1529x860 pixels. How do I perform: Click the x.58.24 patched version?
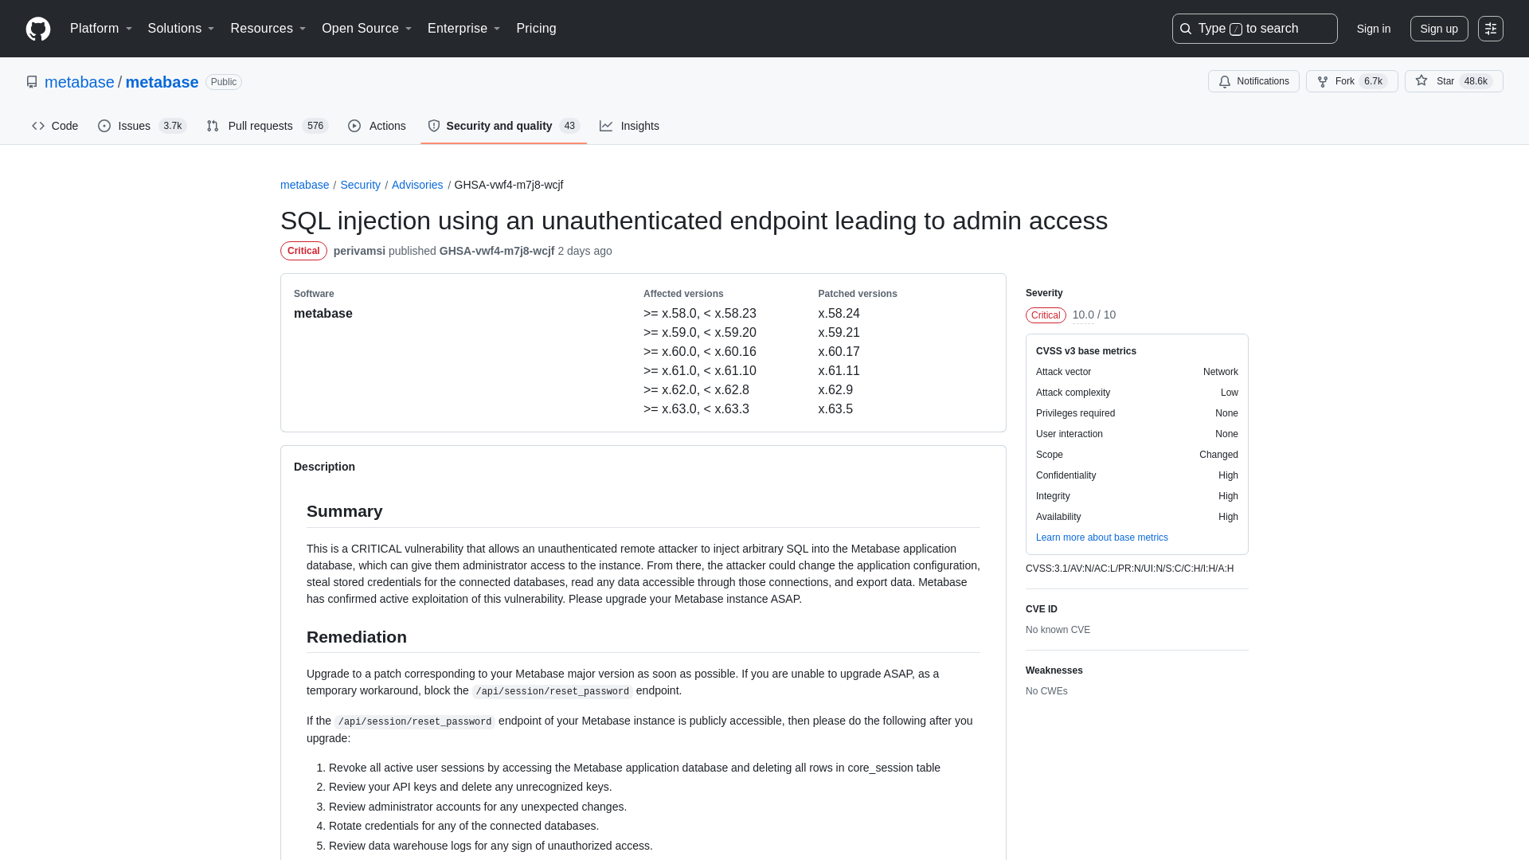(x=839, y=314)
